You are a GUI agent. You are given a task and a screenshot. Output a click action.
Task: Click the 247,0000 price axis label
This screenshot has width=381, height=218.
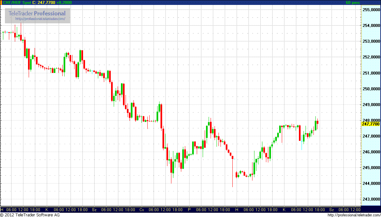pyautogui.click(x=371, y=136)
